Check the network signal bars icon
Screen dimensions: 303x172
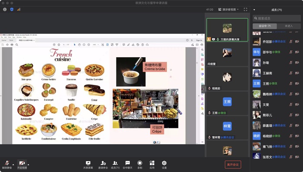19,9
